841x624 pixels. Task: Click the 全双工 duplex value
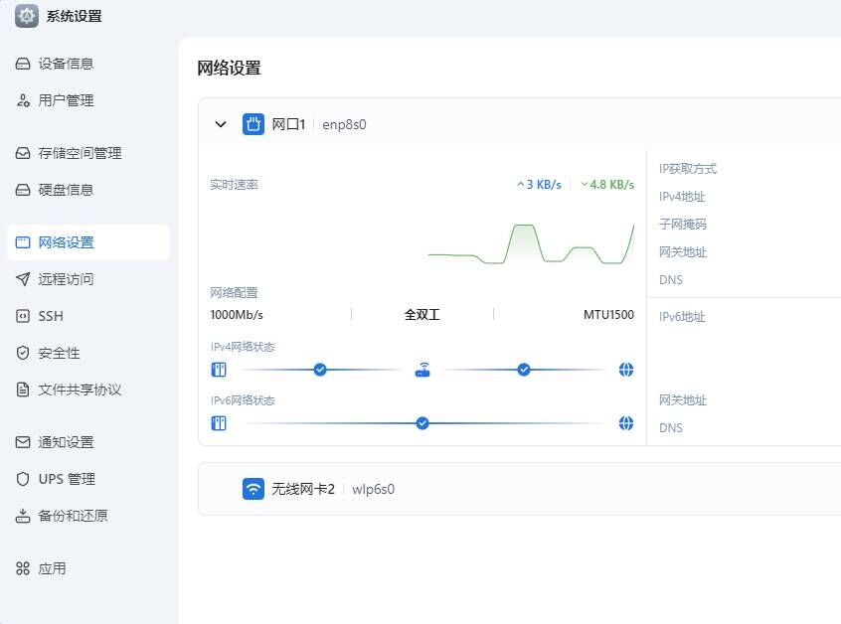click(422, 315)
